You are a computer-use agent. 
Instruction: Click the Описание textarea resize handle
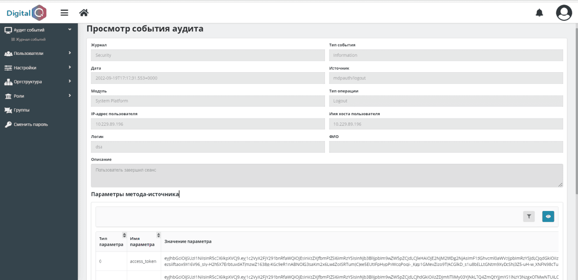click(x=560, y=185)
